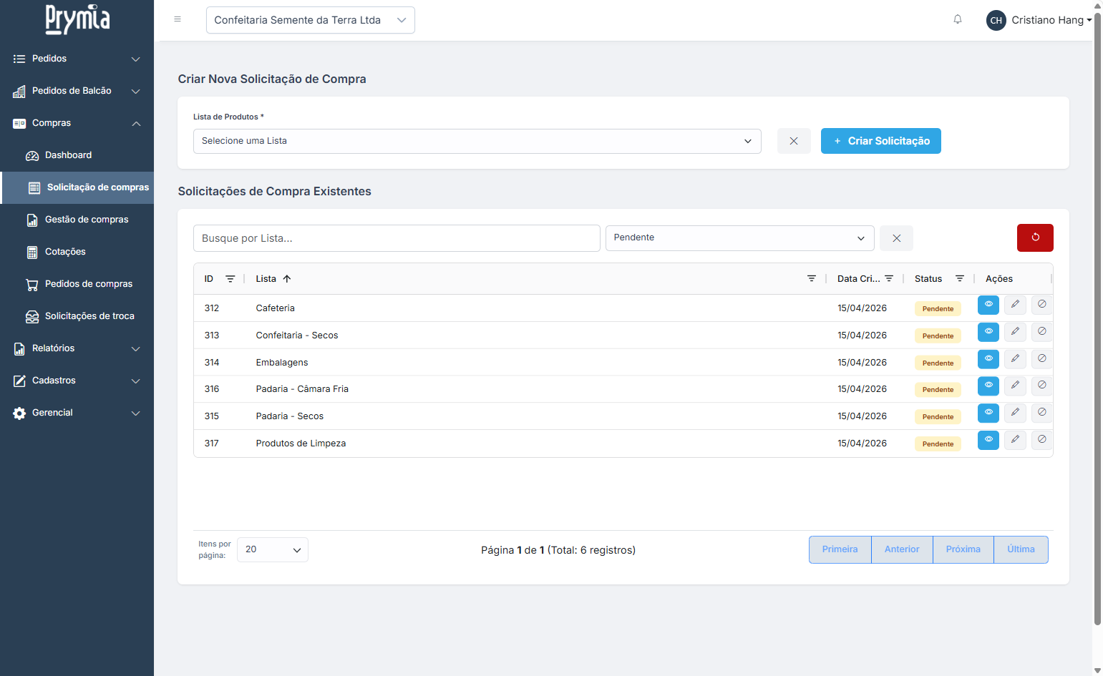Focus the Busque por Lista search field
Screen dimensions: 1103x676
[396, 238]
